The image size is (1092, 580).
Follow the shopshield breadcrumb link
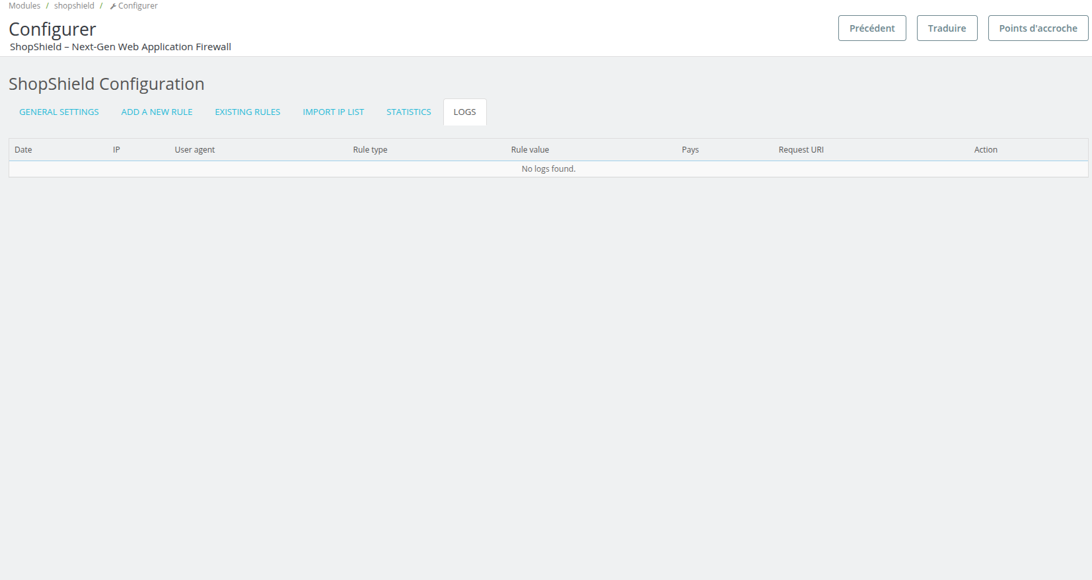click(74, 6)
